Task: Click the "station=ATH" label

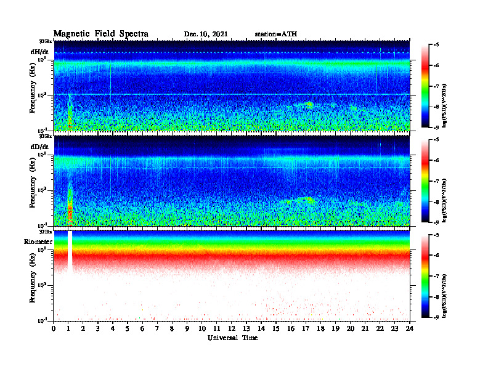Action: [276, 34]
